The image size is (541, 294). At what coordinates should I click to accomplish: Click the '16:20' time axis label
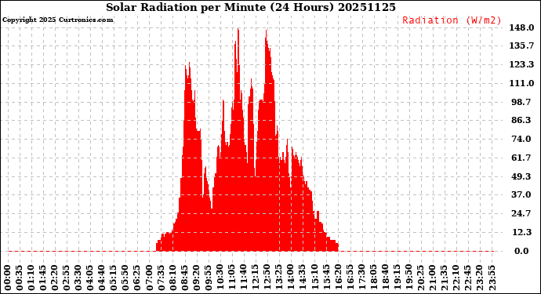(x=338, y=278)
